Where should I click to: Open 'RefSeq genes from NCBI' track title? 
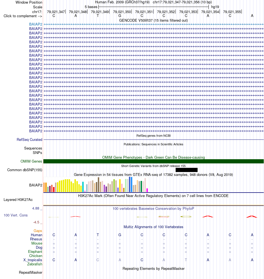[153, 136]
